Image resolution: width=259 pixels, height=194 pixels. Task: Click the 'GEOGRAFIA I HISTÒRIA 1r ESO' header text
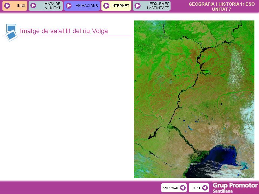click(x=222, y=4)
